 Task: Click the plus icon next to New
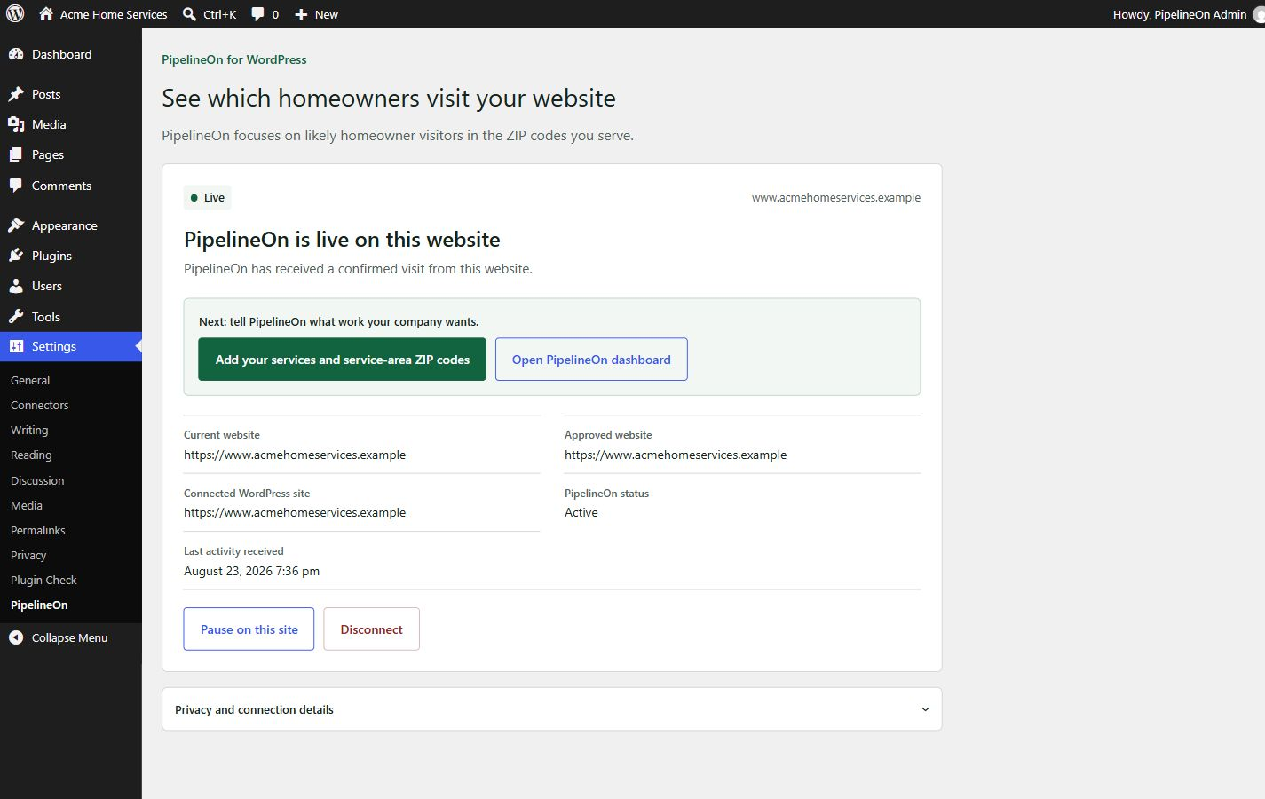pyautogui.click(x=301, y=14)
